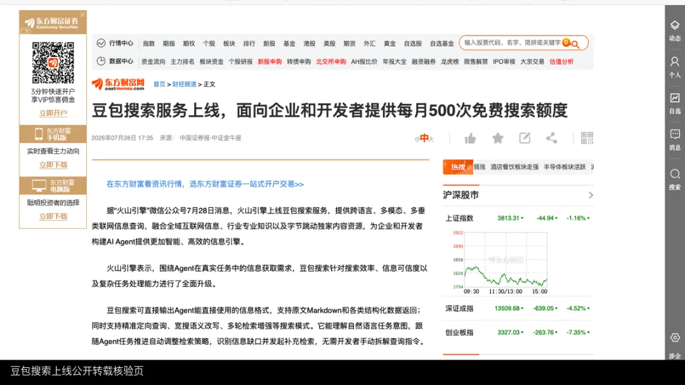Click the 数据中心 pie icon

(101, 61)
